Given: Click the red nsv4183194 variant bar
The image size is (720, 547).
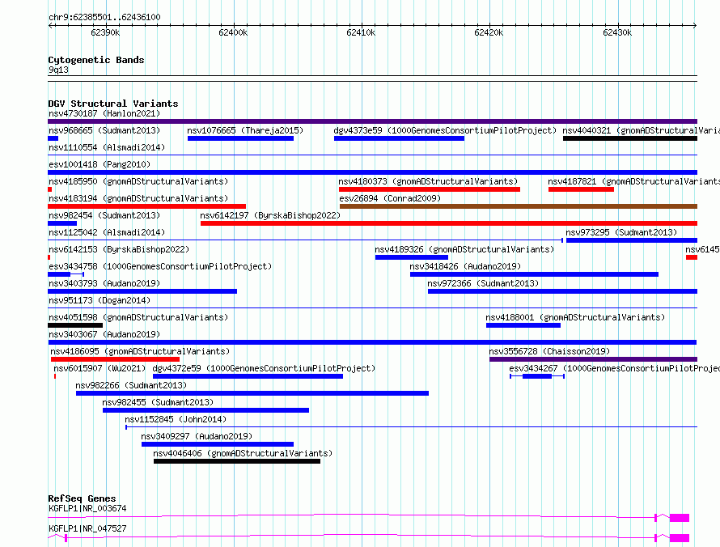Looking at the screenshot, I should click(147, 206).
